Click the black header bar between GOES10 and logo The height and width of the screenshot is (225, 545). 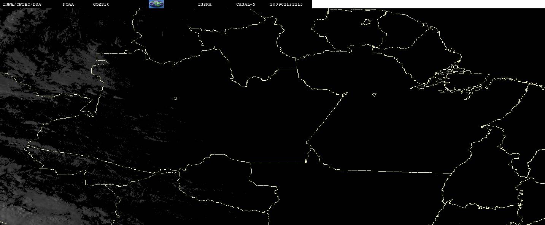click(x=129, y=4)
